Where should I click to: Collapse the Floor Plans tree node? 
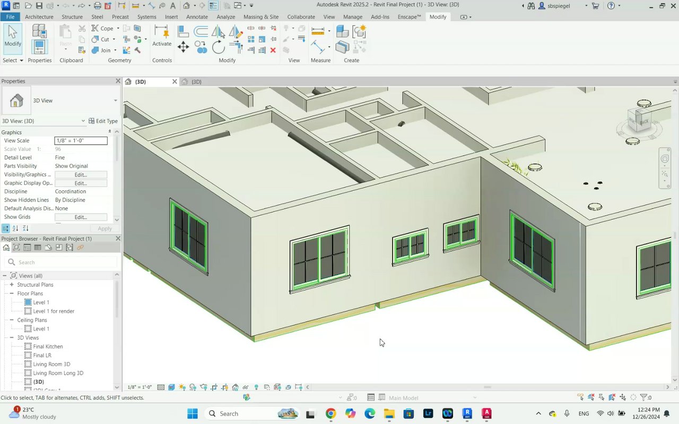coord(12,294)
